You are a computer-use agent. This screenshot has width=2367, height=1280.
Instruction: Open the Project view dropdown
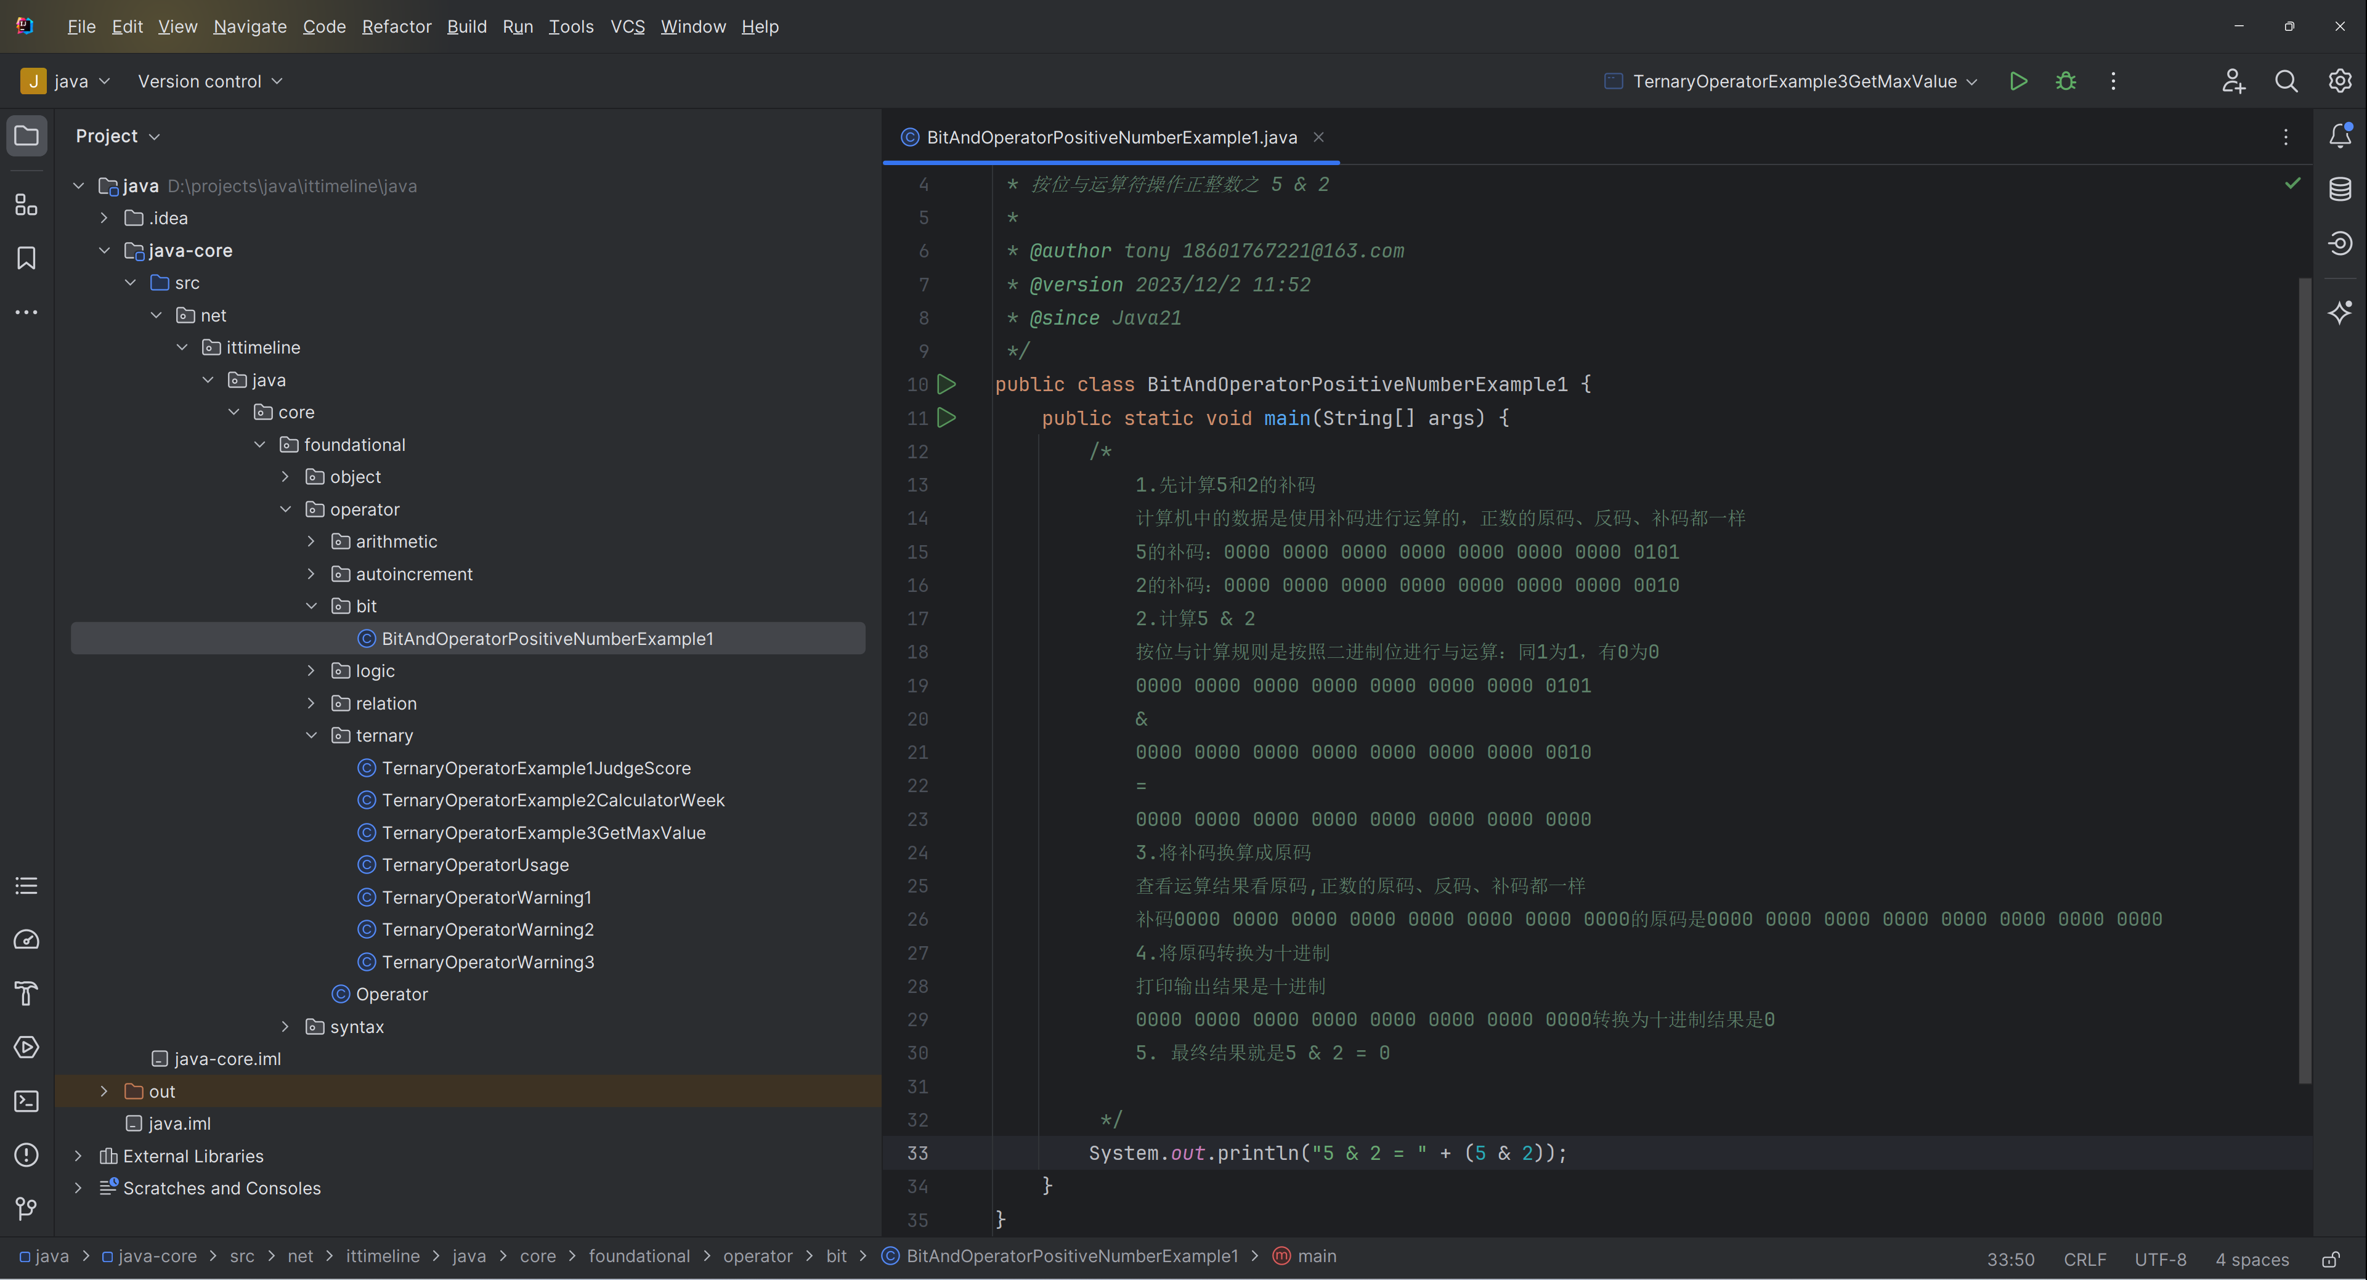click(118, 136)
